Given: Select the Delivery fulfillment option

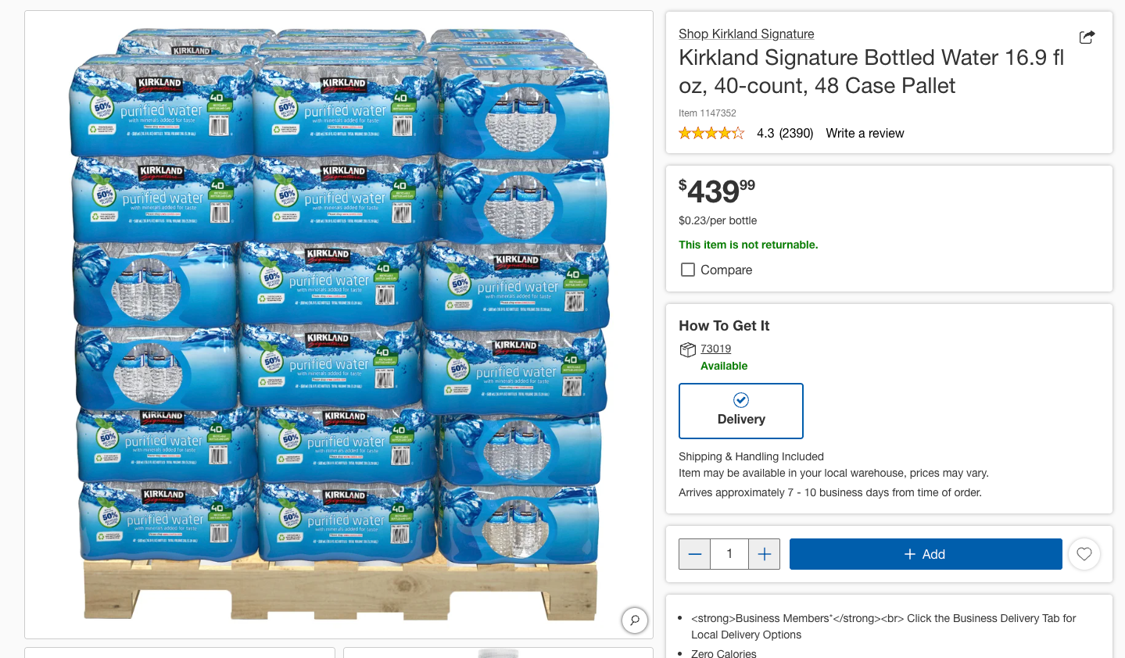Looking at the screenshot, I should (x=740, y=411).
